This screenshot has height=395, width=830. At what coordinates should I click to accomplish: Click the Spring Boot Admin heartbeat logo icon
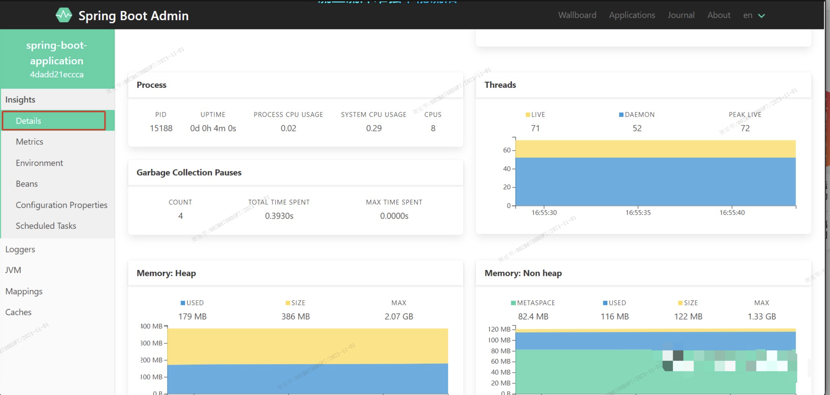click(64, 15)
